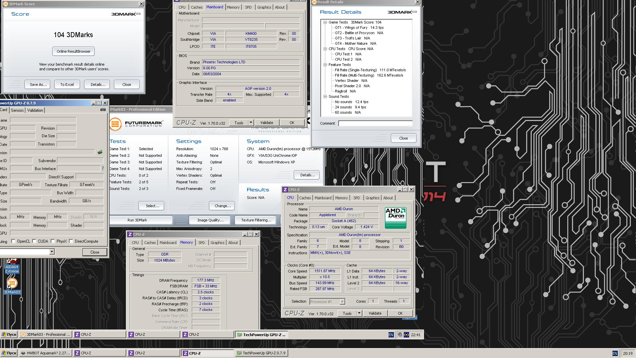This screenshot has width=636, height=358.
Task: Click Validate in CPU-Z CPU window
Action: pyautogui.click(x=375, y=313)
